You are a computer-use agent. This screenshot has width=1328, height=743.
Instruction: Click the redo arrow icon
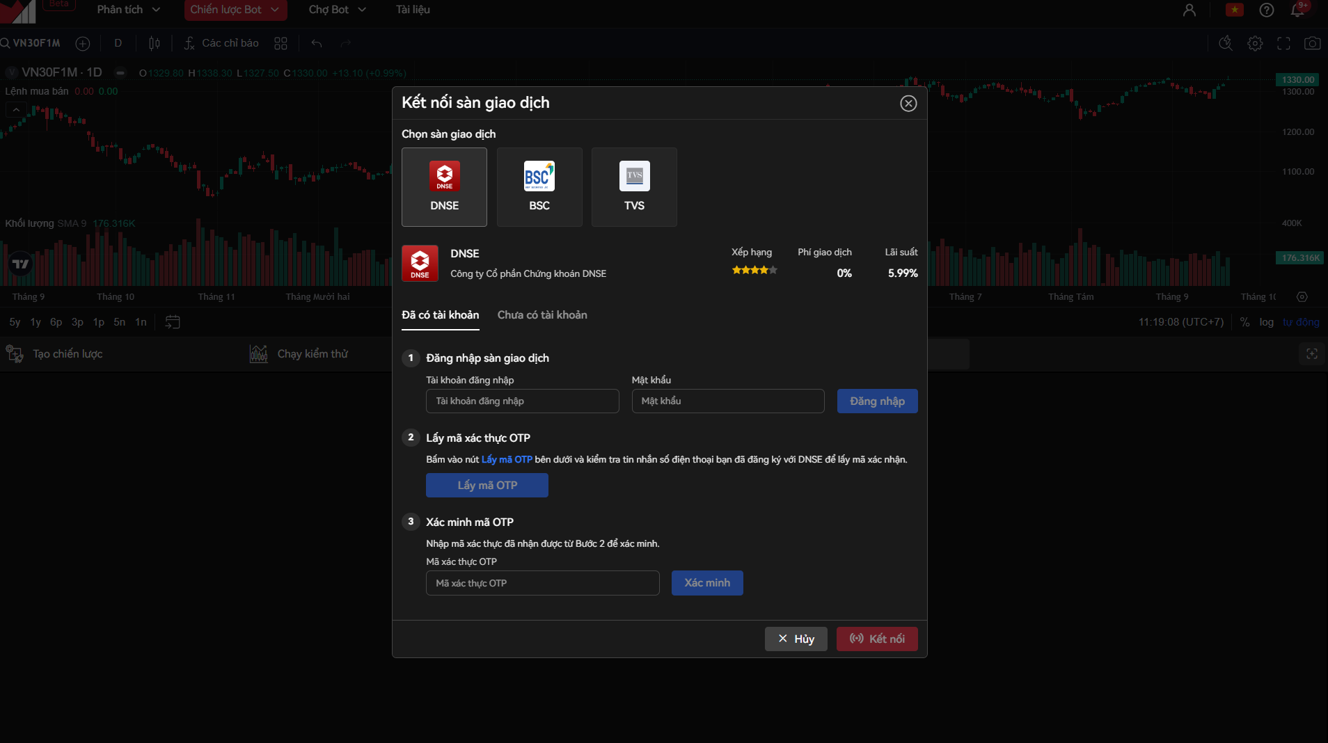pos(346,44)
